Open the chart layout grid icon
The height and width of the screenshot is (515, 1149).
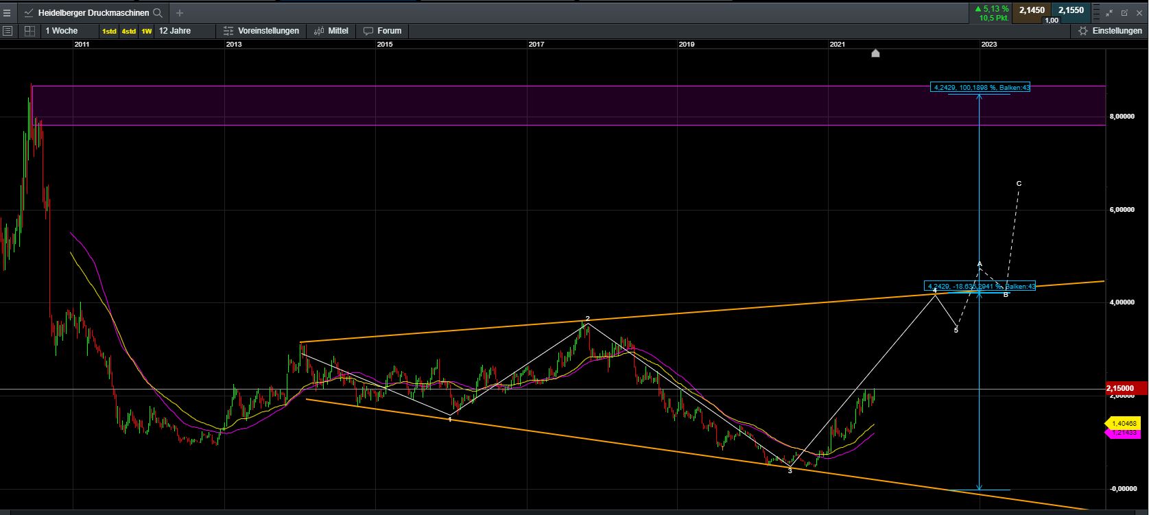tap(29, 31)
